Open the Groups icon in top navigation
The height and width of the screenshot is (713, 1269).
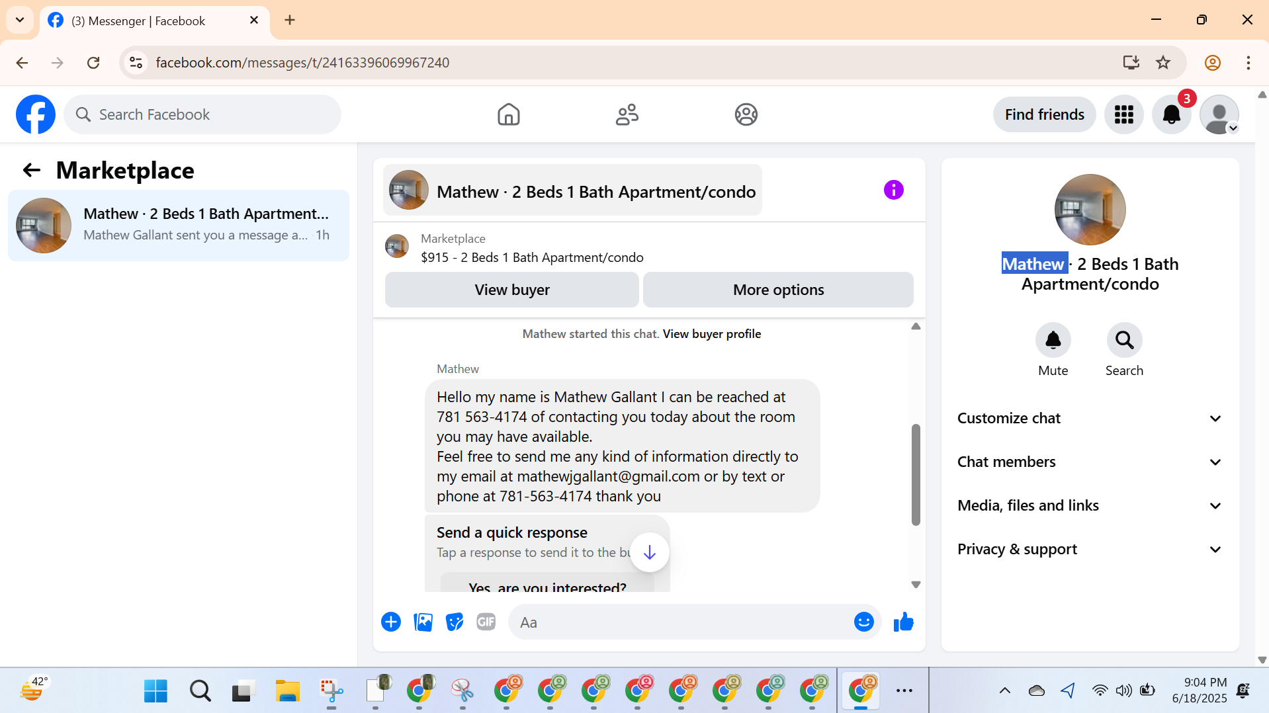746,114
